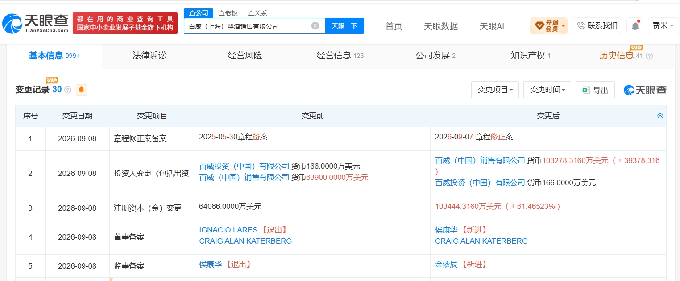Open the 联系我们 phone contact button

pos(597,26)
